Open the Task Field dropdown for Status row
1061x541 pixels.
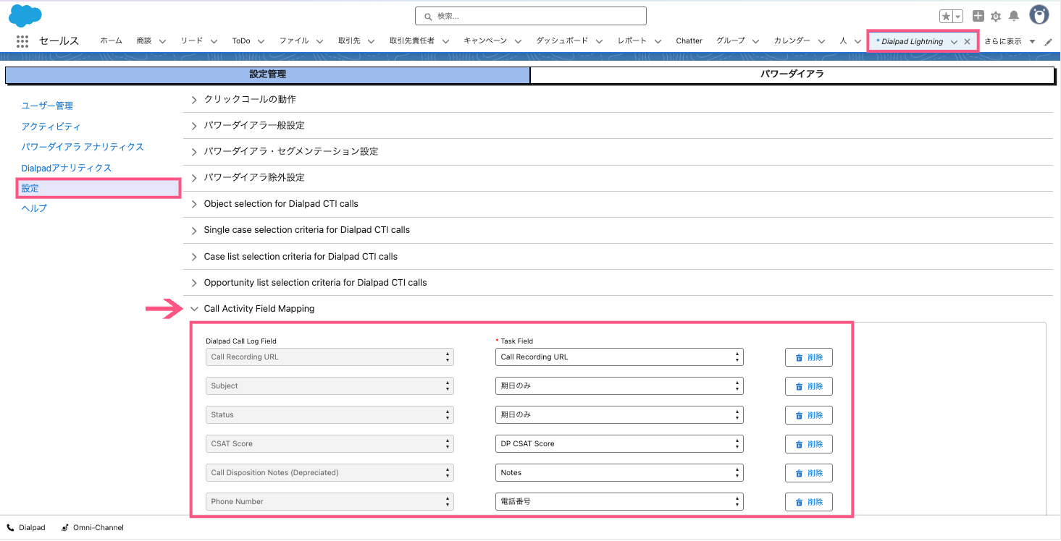[x=619, y=415]
